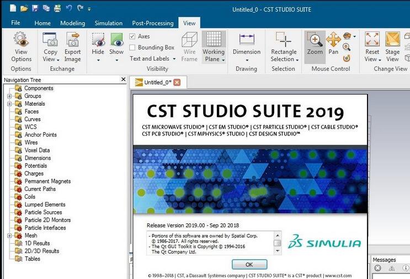The image size is (410, 279).
Task: Close the Navigation Tree panel
Action: pyautogui.click(x=124, y=79)
